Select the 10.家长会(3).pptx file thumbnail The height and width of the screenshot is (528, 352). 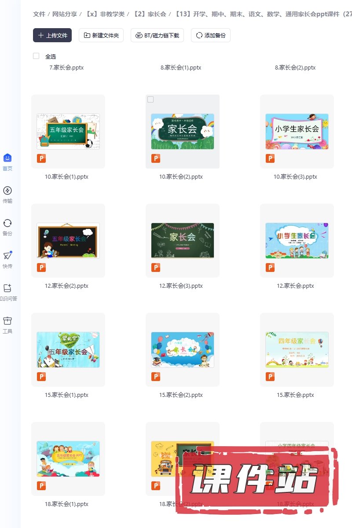click(297, 131)
